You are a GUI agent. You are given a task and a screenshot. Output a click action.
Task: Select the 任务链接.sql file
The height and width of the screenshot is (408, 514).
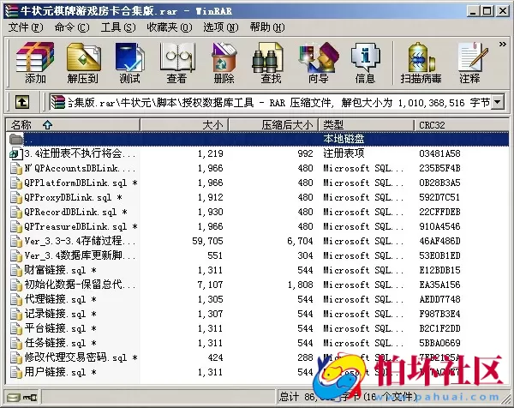tap(258, 343)
